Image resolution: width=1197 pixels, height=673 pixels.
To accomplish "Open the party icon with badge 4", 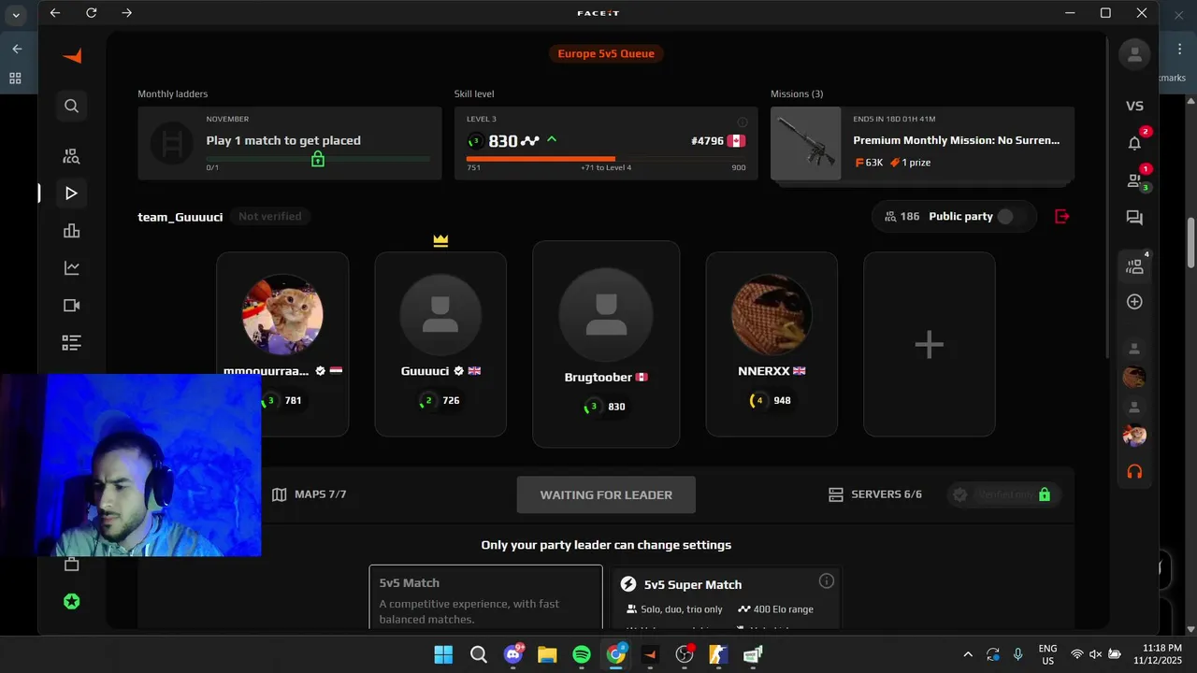I will point(1134,267).
